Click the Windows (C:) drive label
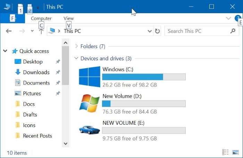The height and width of the screenshot is (158, 243). pyautogui.click(x=118, y=69)
